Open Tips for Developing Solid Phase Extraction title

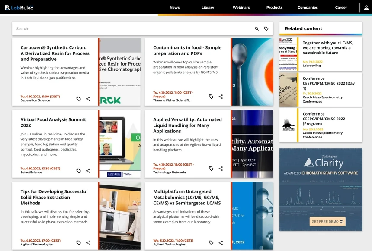pyautogui.click(x=54, y=197)
